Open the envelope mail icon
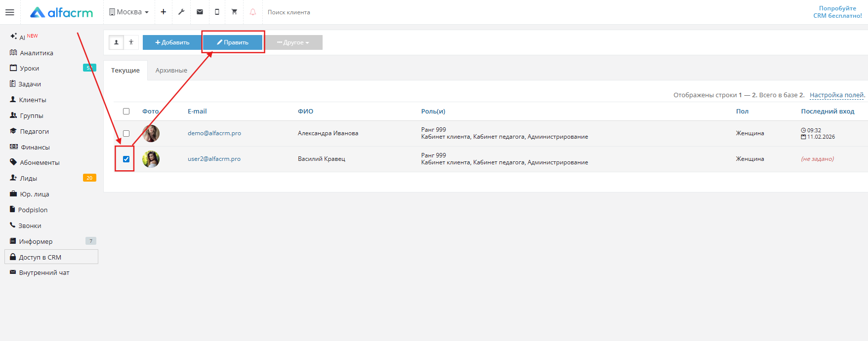868x341 pixels. coord(200,12)
